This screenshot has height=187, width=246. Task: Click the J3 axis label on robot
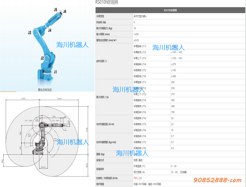30,33
